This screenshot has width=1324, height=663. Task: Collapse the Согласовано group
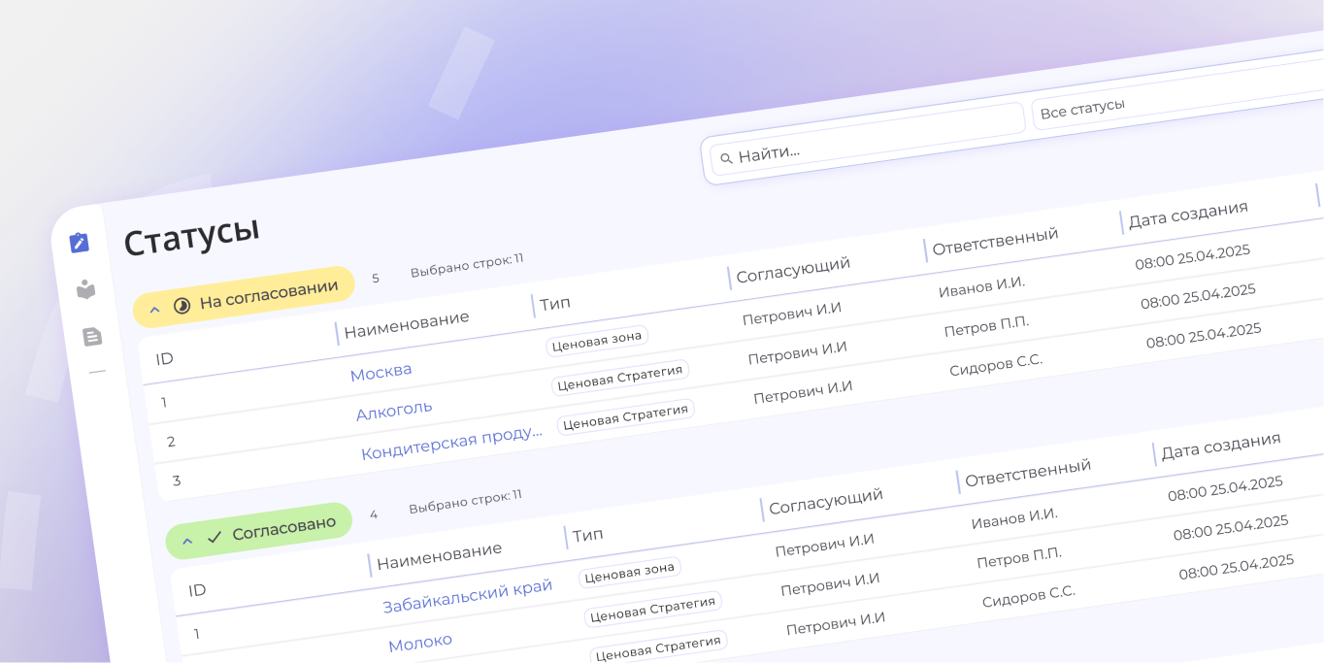pos(186,541)
